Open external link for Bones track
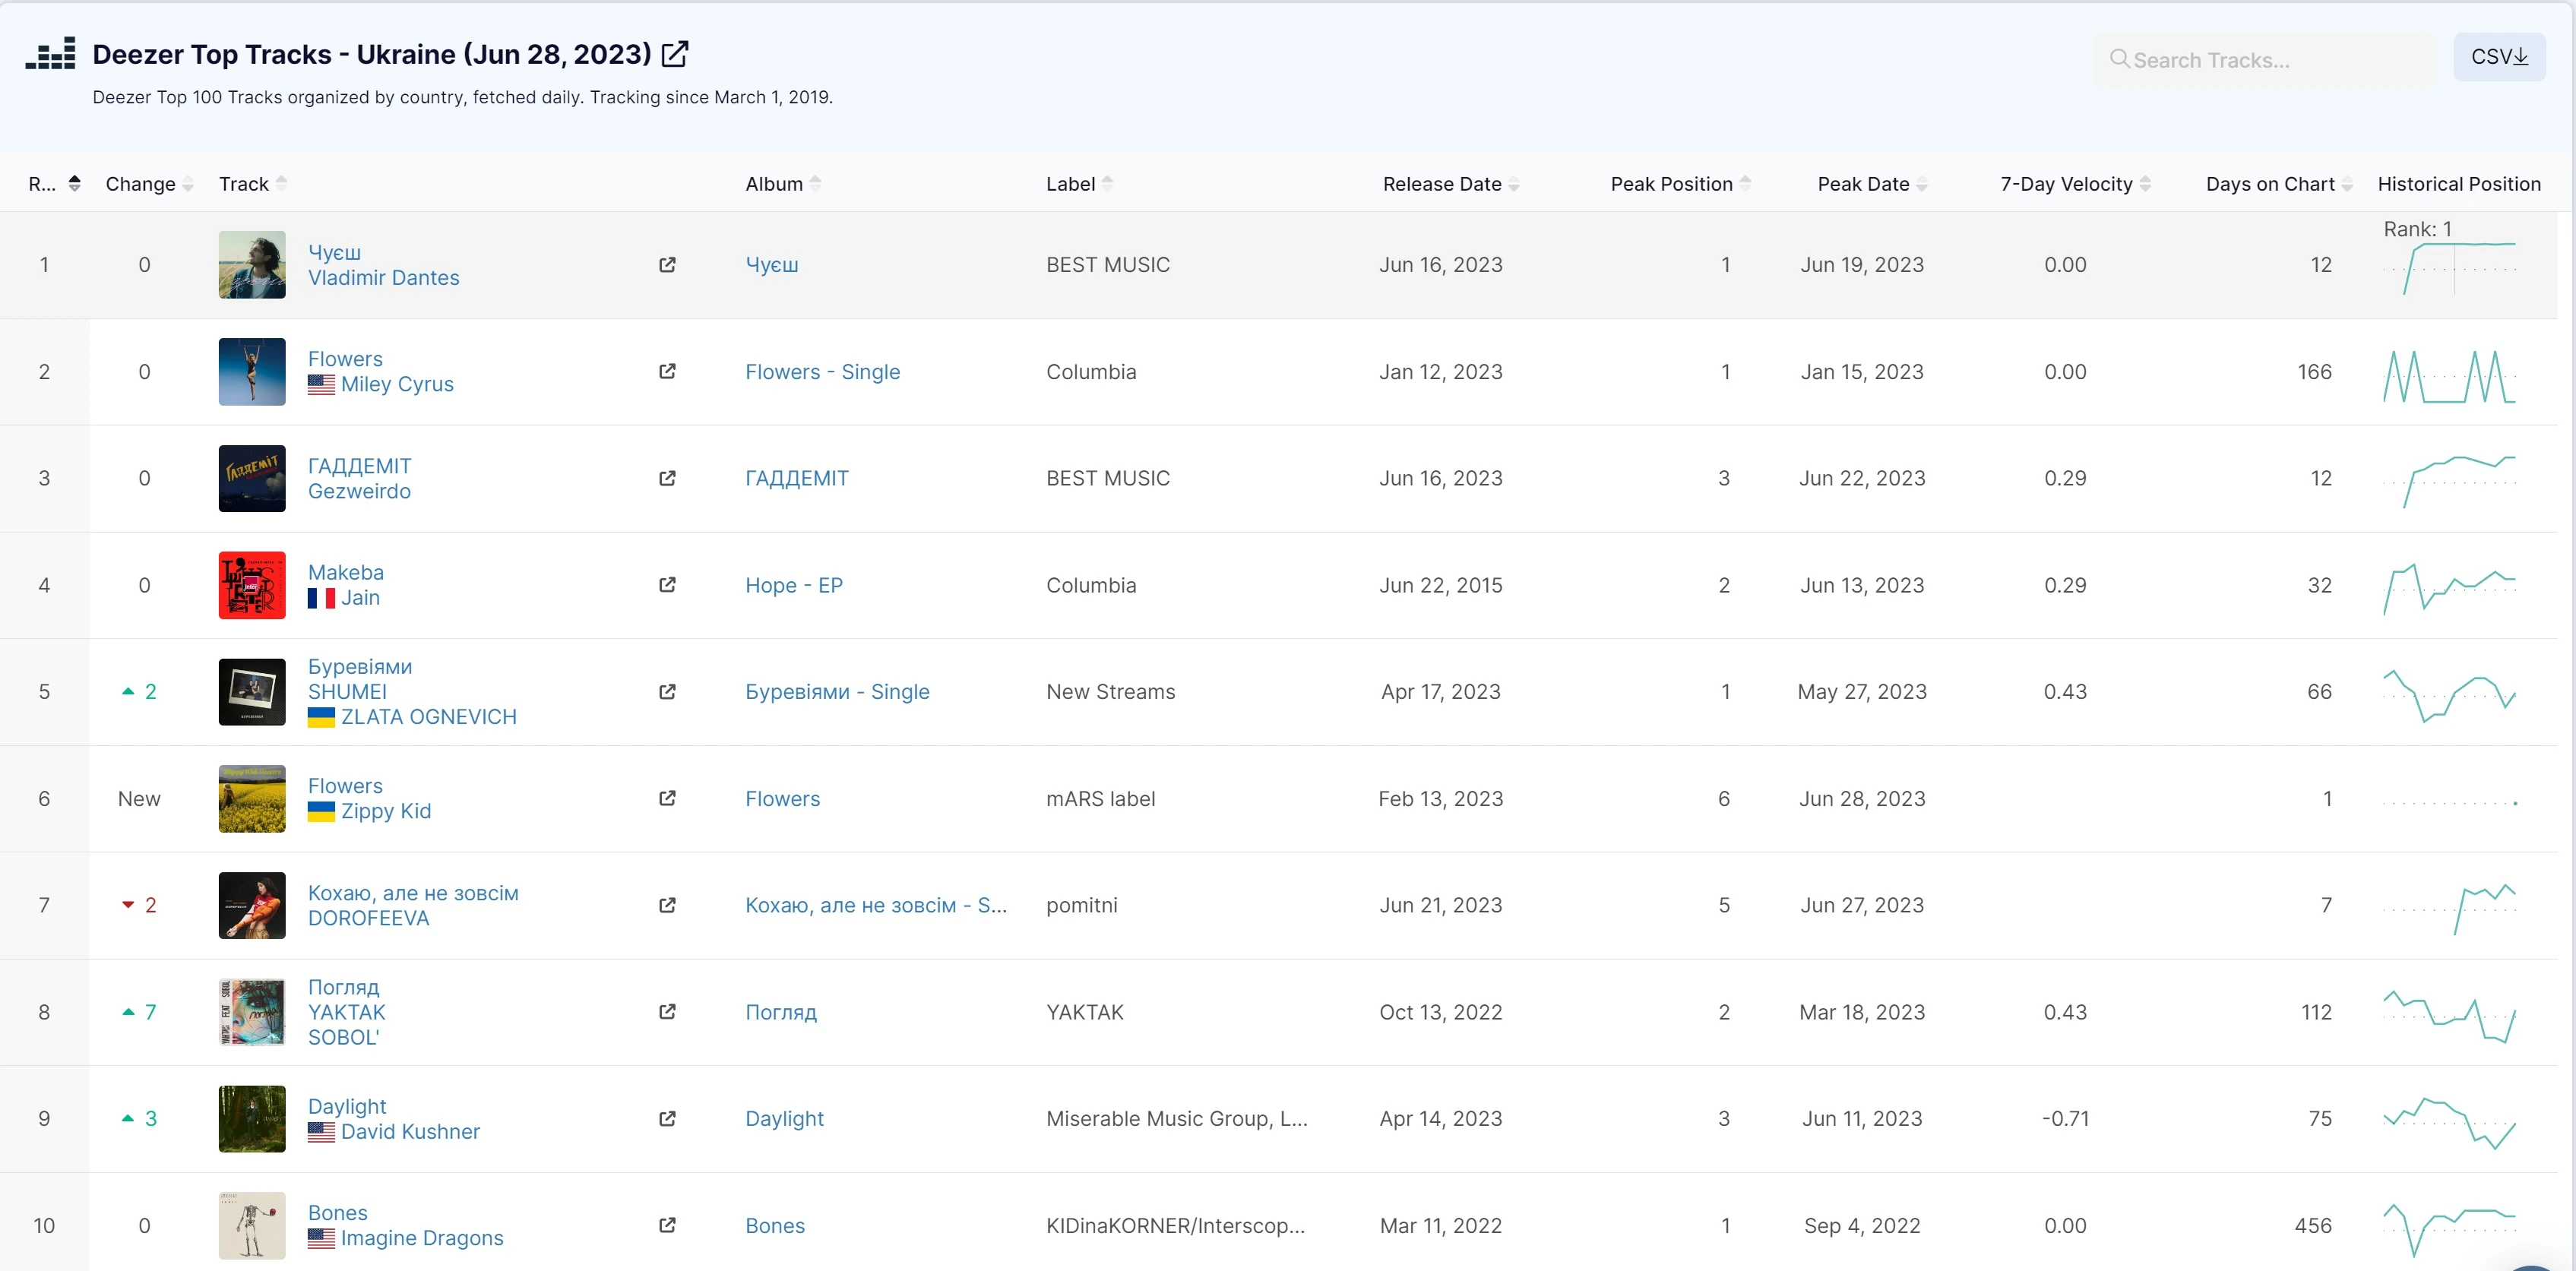 667,1225
